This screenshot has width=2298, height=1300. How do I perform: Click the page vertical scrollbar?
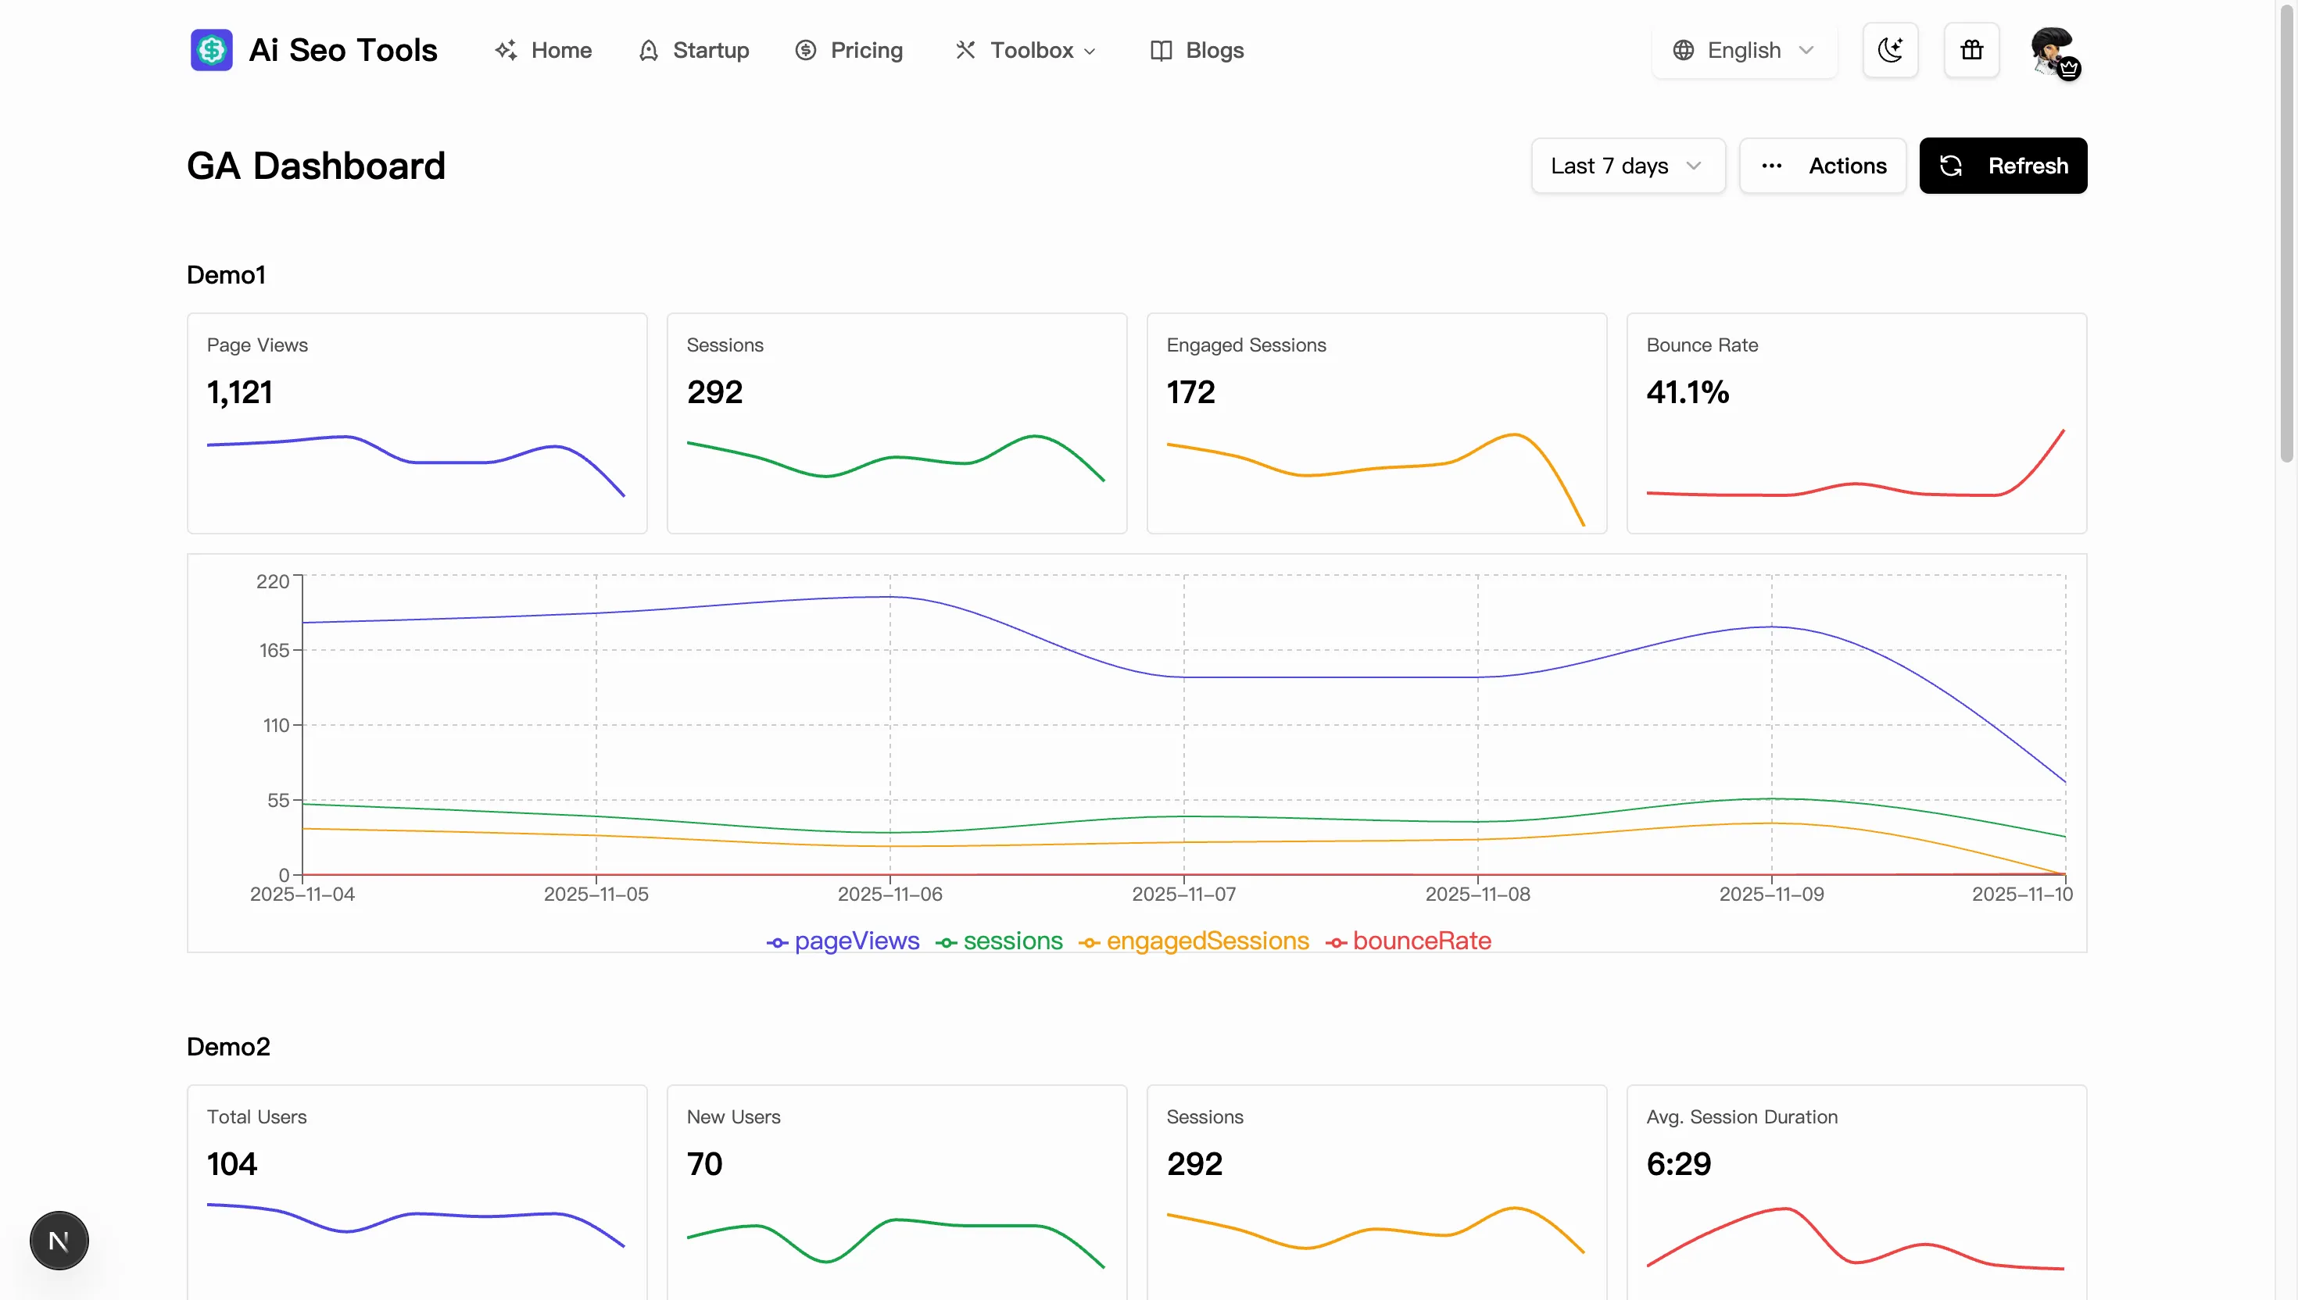pos(2286,232)
